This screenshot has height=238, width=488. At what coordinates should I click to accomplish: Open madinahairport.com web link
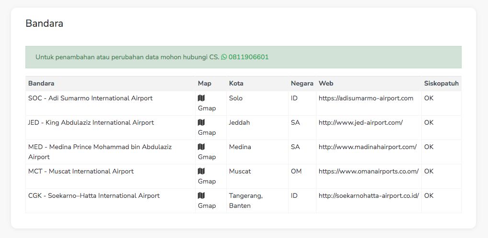367,147
